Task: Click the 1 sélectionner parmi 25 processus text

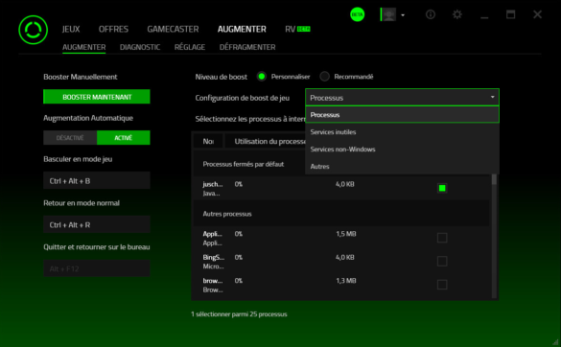Action: pos(239,314)
